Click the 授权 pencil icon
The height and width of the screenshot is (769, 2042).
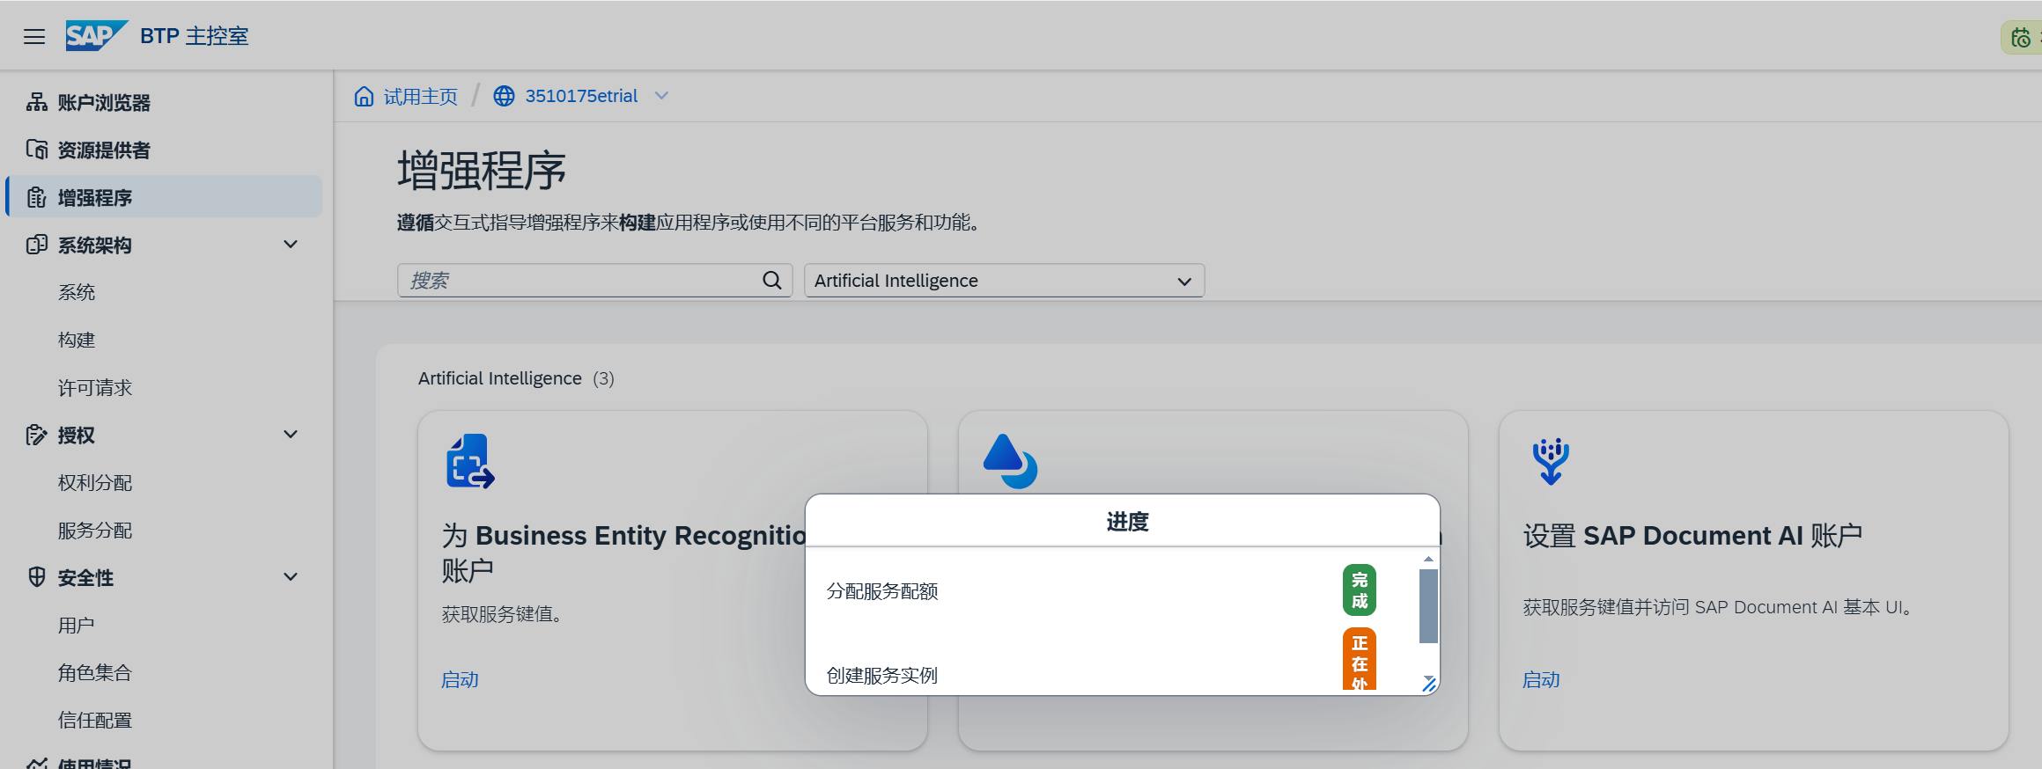click(x=37, y=435)
